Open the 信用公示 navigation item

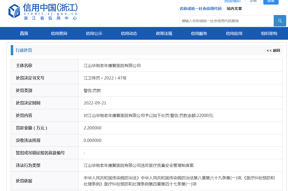tap(94, 33)
